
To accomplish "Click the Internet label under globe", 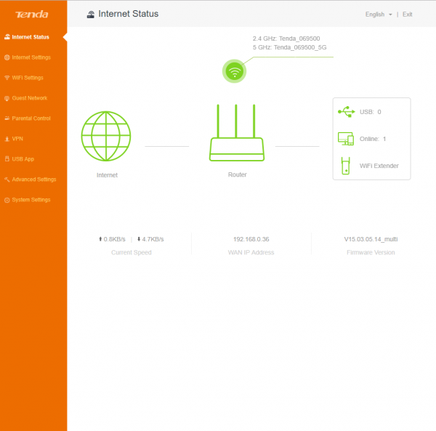I will point(107,175).
